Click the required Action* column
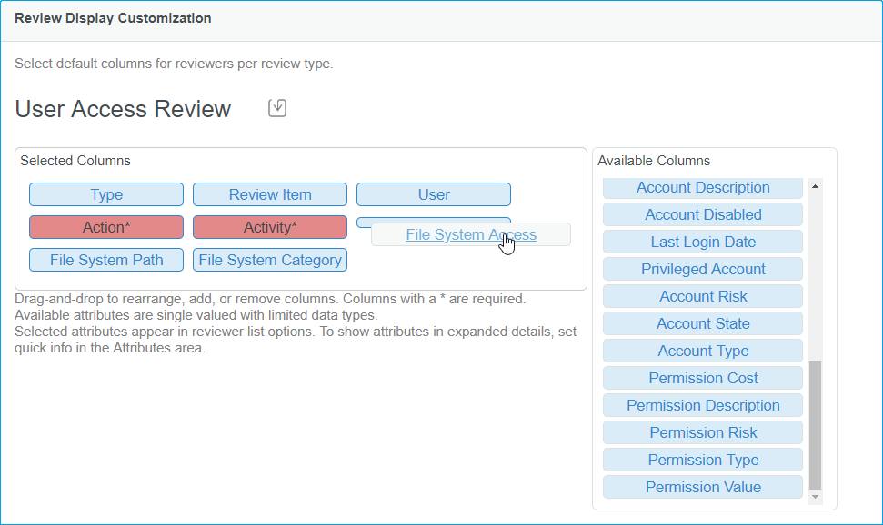This screenshot has width=883, height=525. pos(106,227)
